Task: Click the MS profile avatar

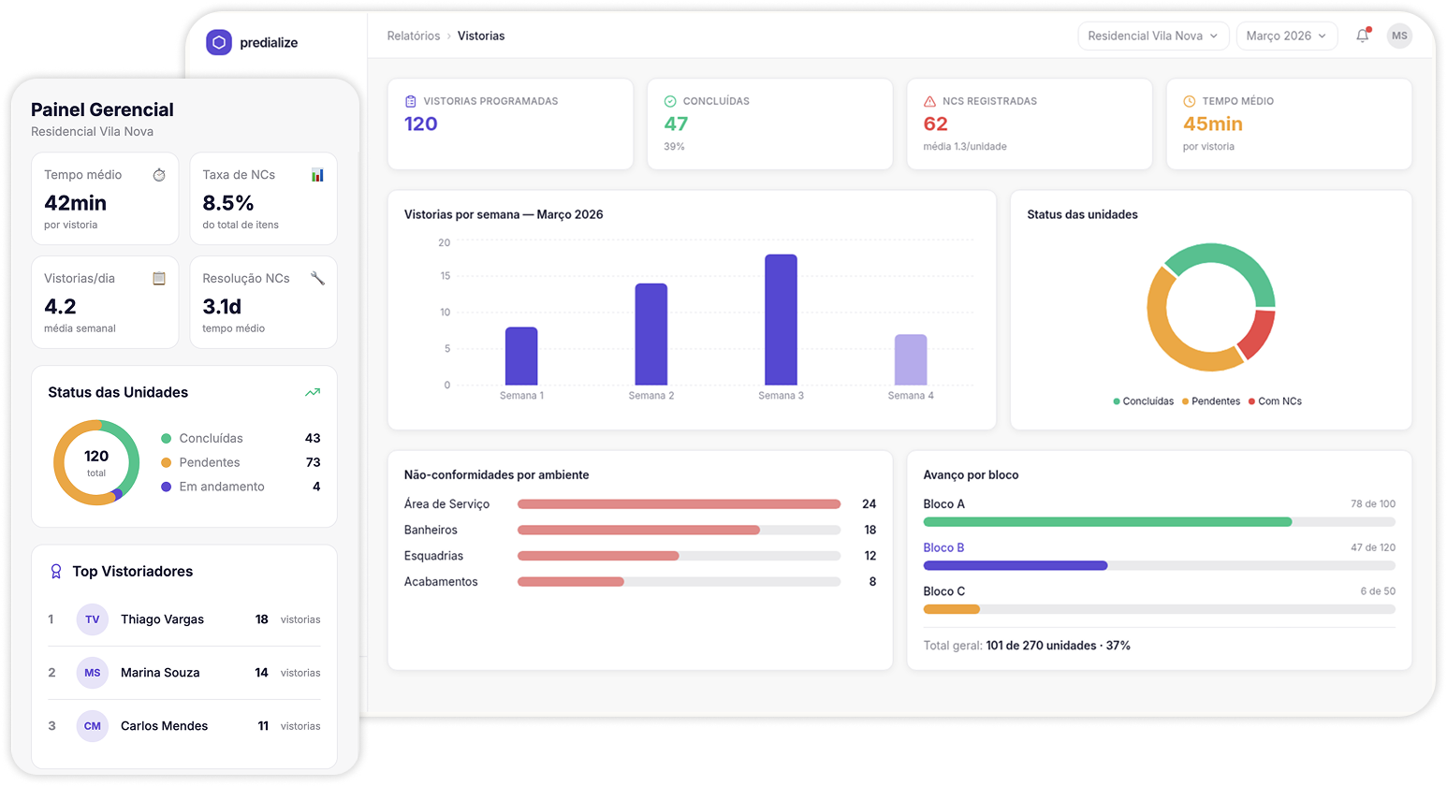Action: 1399,36
